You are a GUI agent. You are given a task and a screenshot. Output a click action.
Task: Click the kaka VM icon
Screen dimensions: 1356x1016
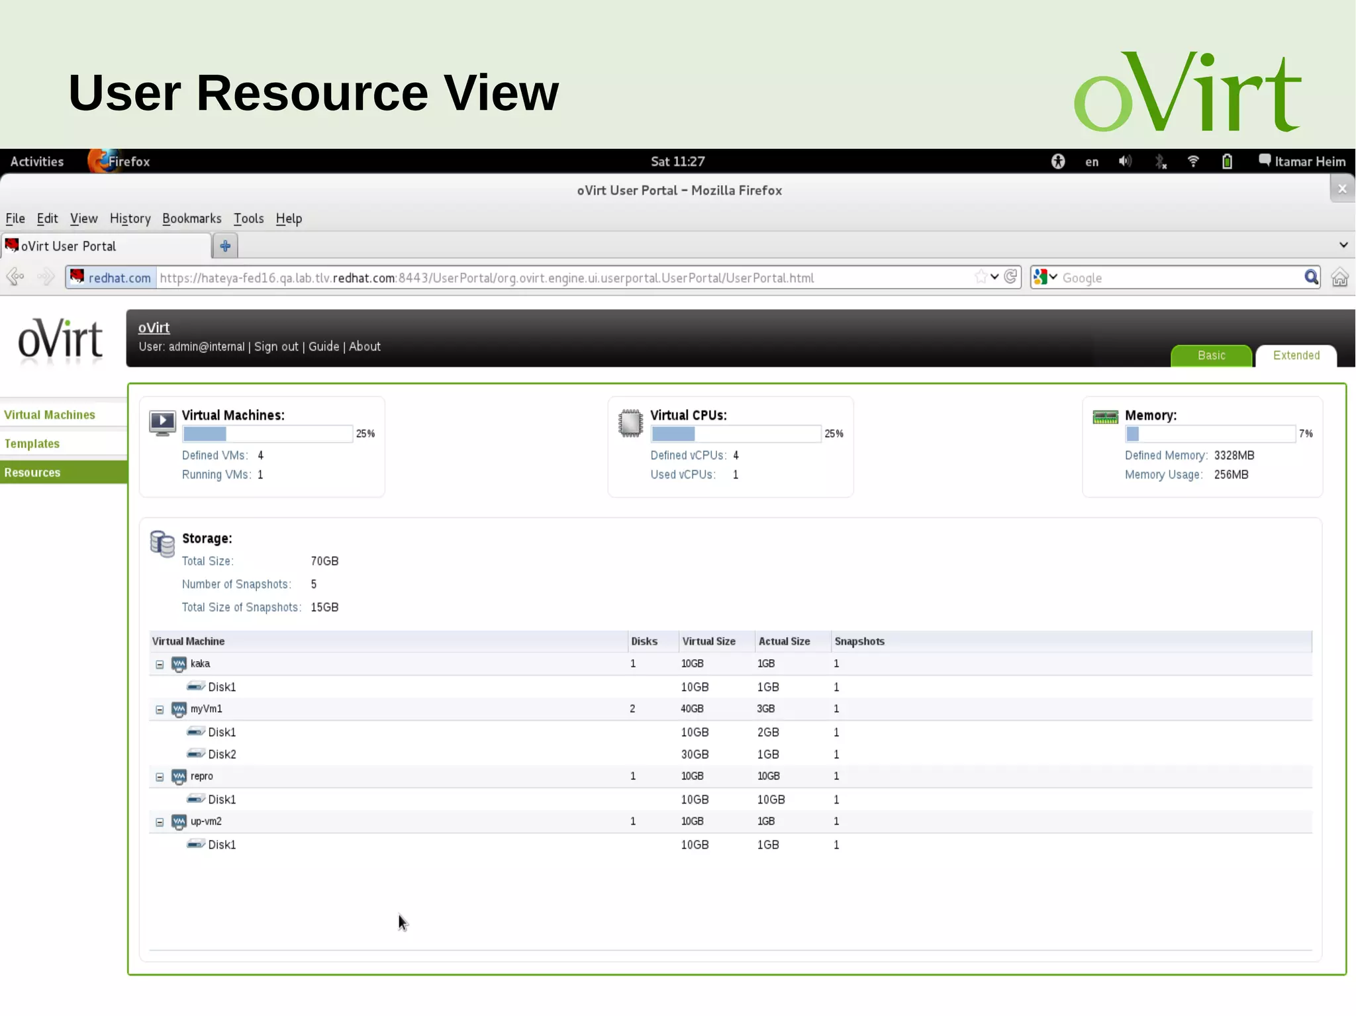tap(179, 664)
